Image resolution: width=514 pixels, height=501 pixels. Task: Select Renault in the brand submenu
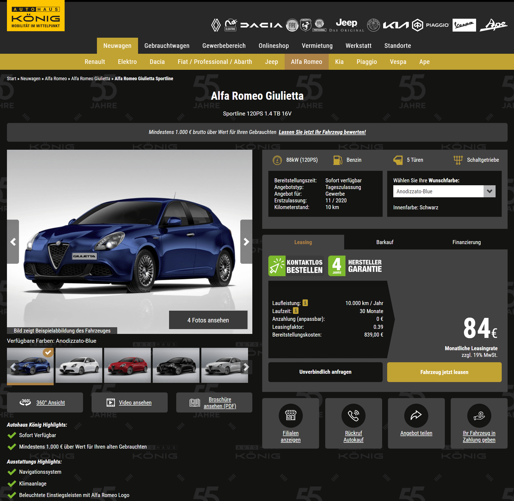[x=95, y=62]
